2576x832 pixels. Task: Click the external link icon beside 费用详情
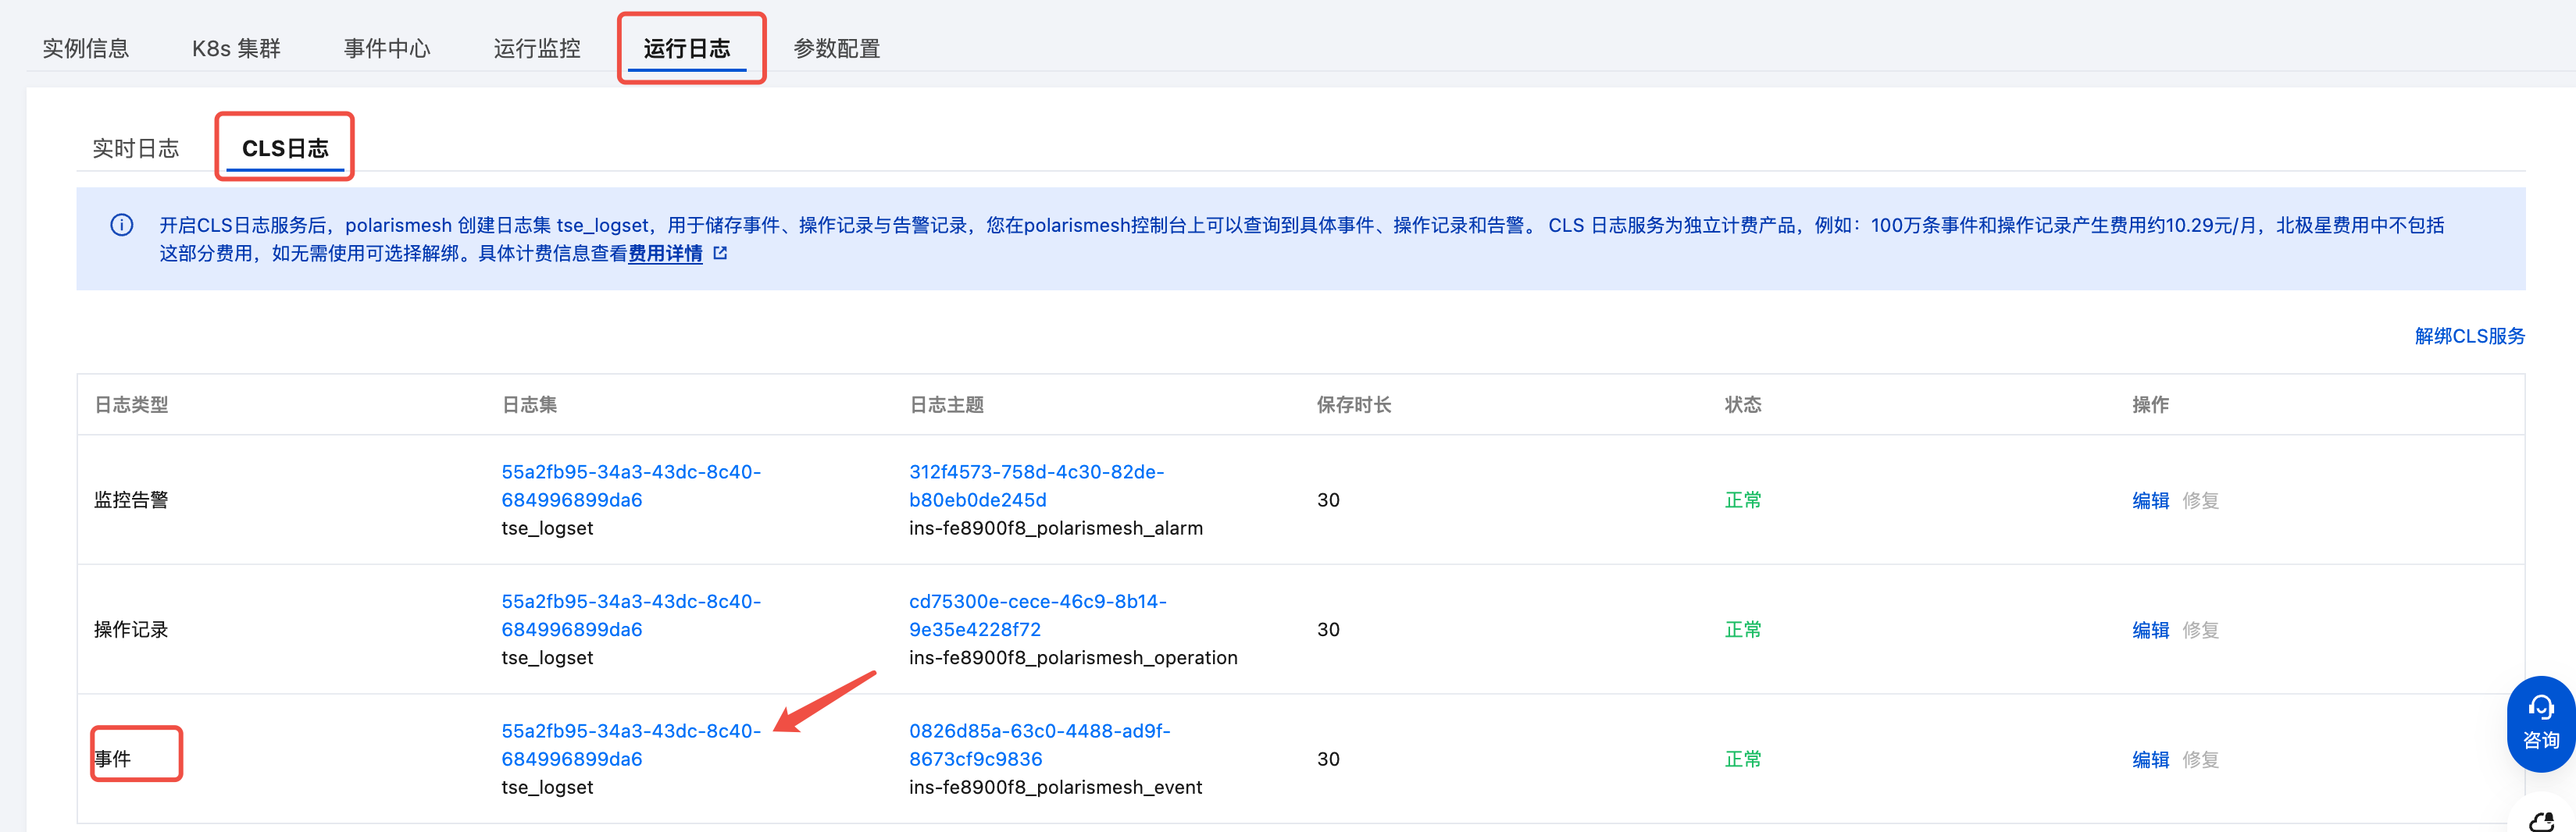coord(720,254)
